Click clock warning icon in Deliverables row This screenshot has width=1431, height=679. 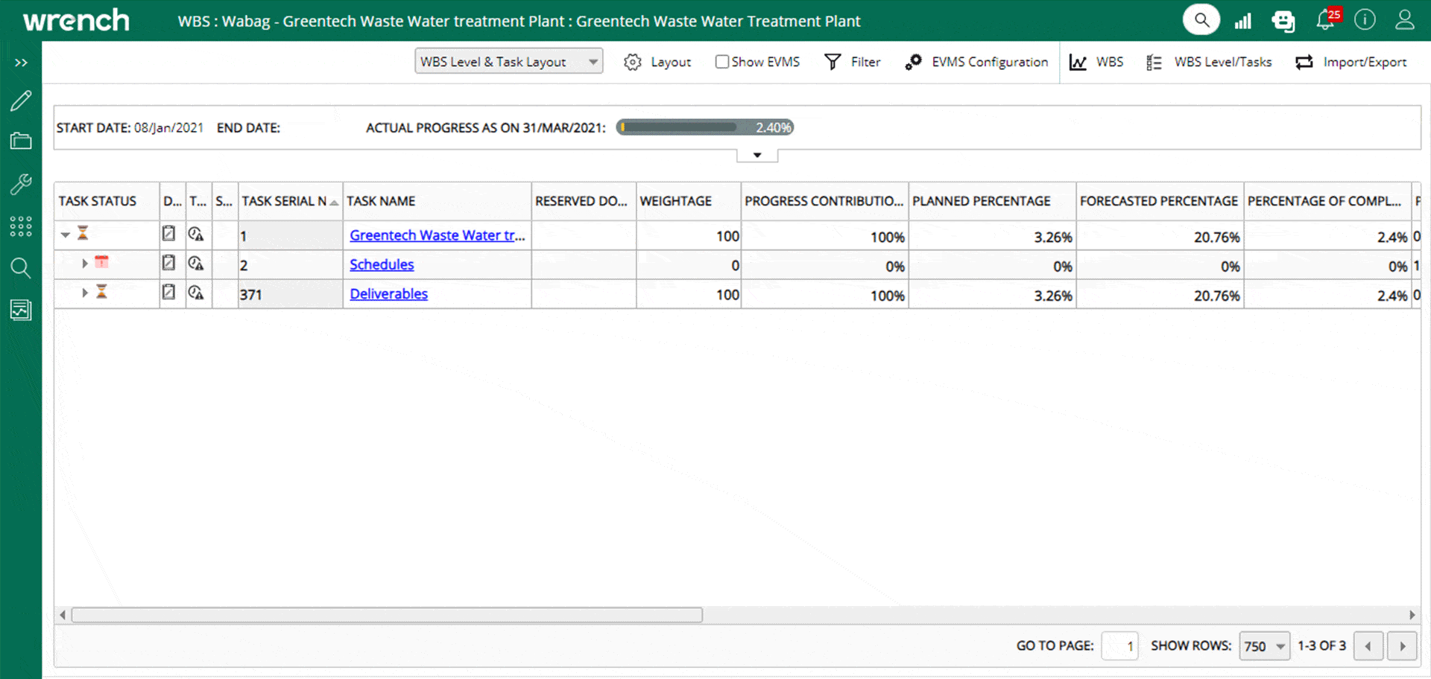196,292
